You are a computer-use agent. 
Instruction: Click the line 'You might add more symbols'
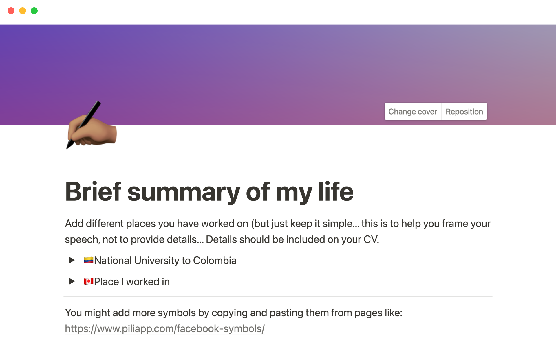[233, 313]
